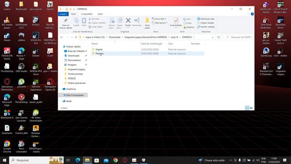
Task: Click Selecionar tudo in ribbon
Action: pos(206,19)
